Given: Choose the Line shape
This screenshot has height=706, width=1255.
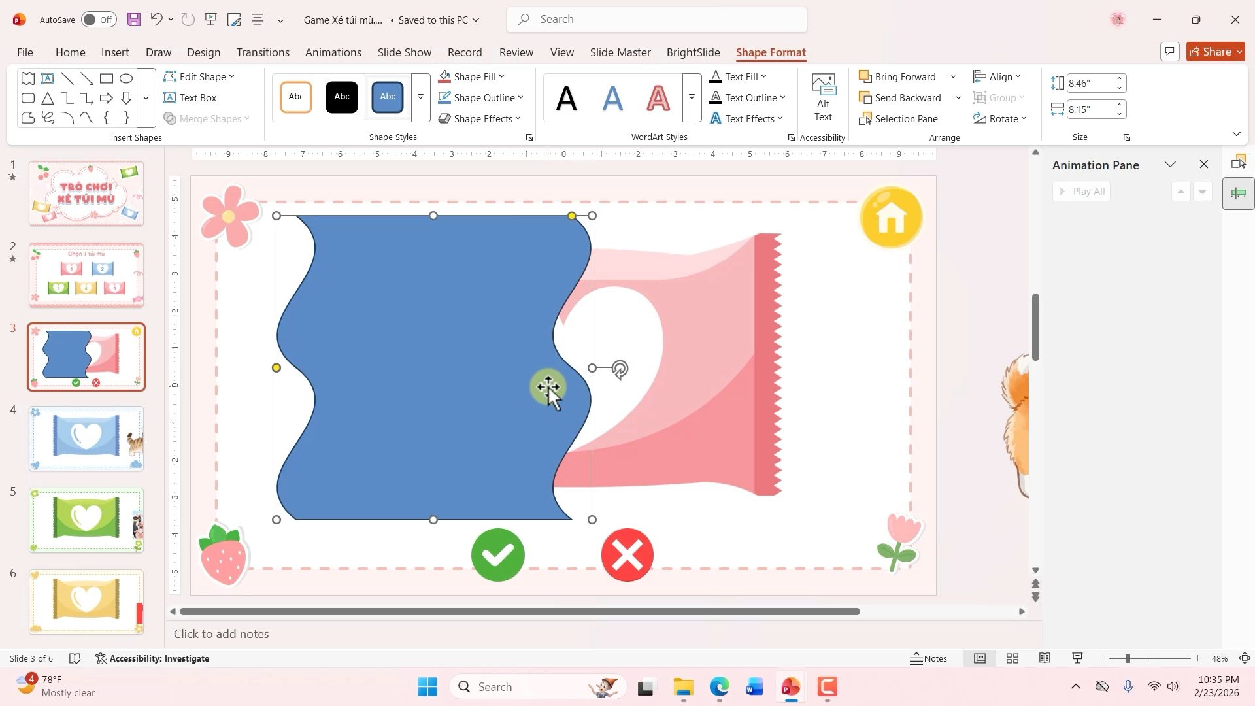Looking at the screenshot, I should [x=67, y=78].
